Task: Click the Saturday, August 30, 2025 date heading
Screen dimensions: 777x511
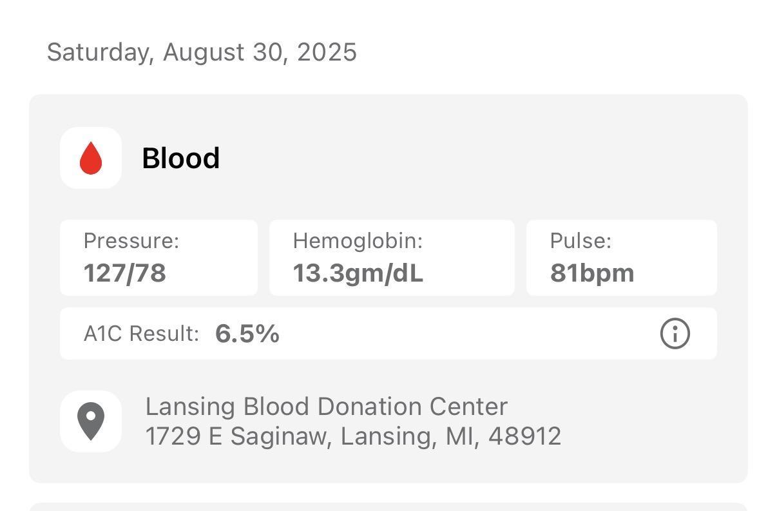Action: click(202, 52)
